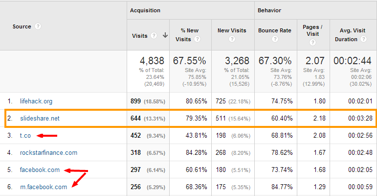The width and height of the screenshot is (377, 196).
Task: Select total bounce rate 67.30%
Action: 275,60
